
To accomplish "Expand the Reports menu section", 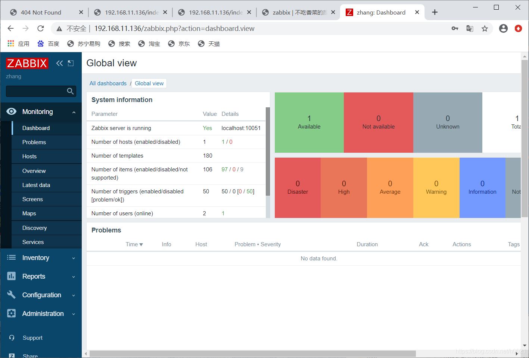I will 74,277.
